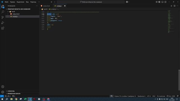Select index.html in the file tree
Viewport: 180px width, 101px height.
click(x=16, y=14)
